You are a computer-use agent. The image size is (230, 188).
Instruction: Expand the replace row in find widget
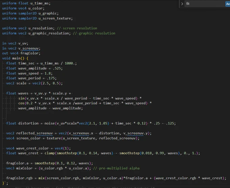182,4
